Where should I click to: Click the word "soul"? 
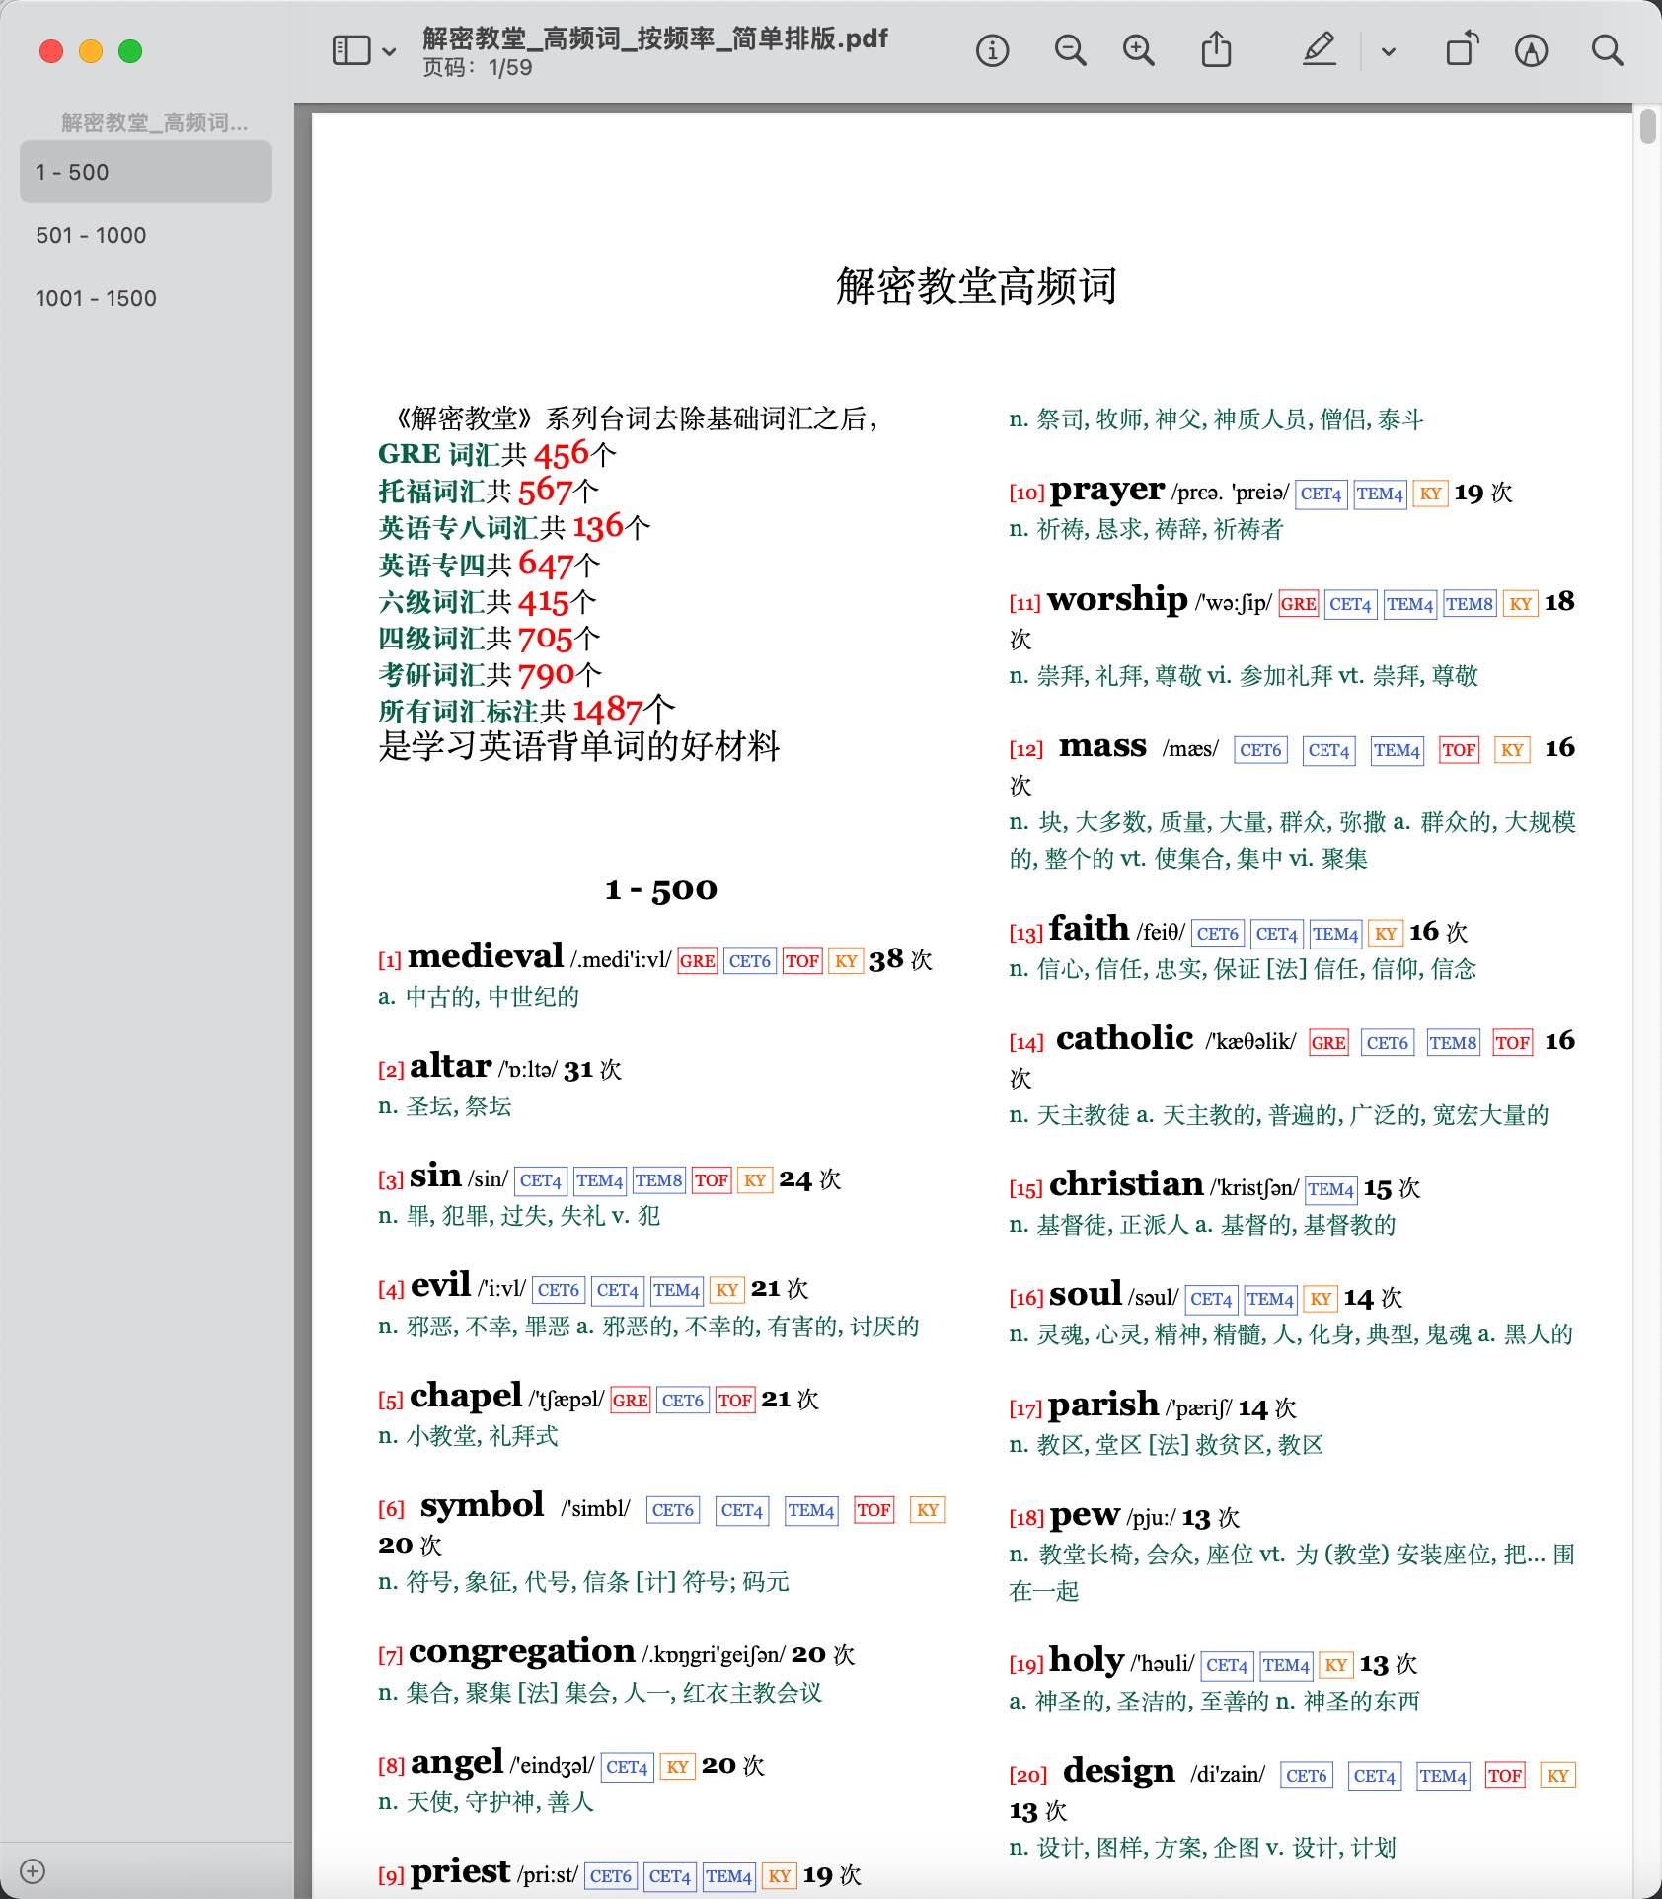point(1086,1294)
